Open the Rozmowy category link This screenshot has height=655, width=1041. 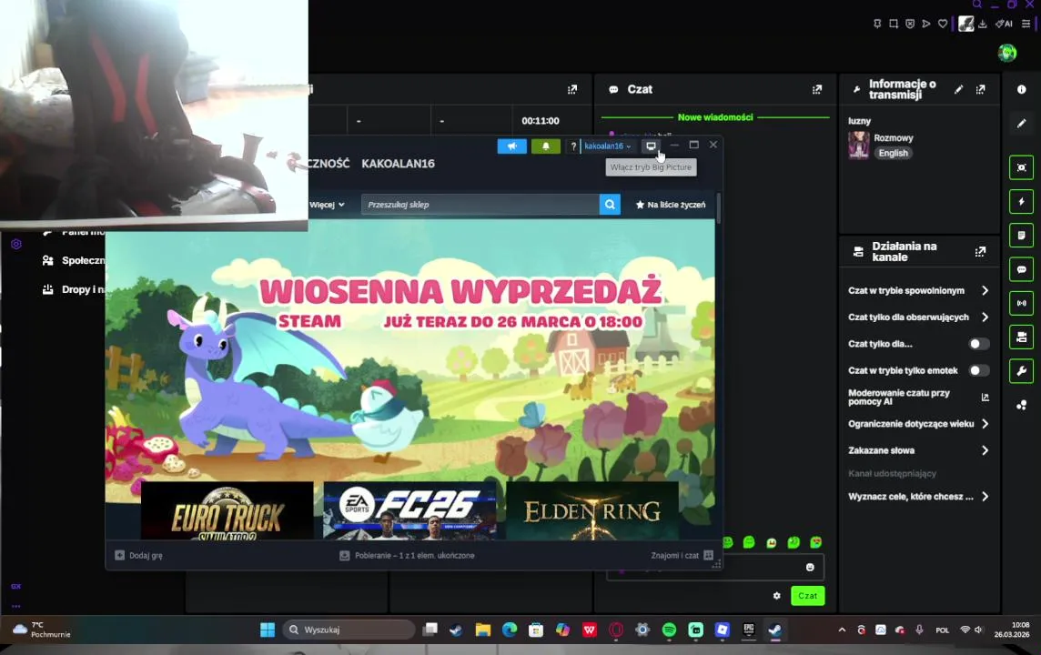[x=894, y=138]
